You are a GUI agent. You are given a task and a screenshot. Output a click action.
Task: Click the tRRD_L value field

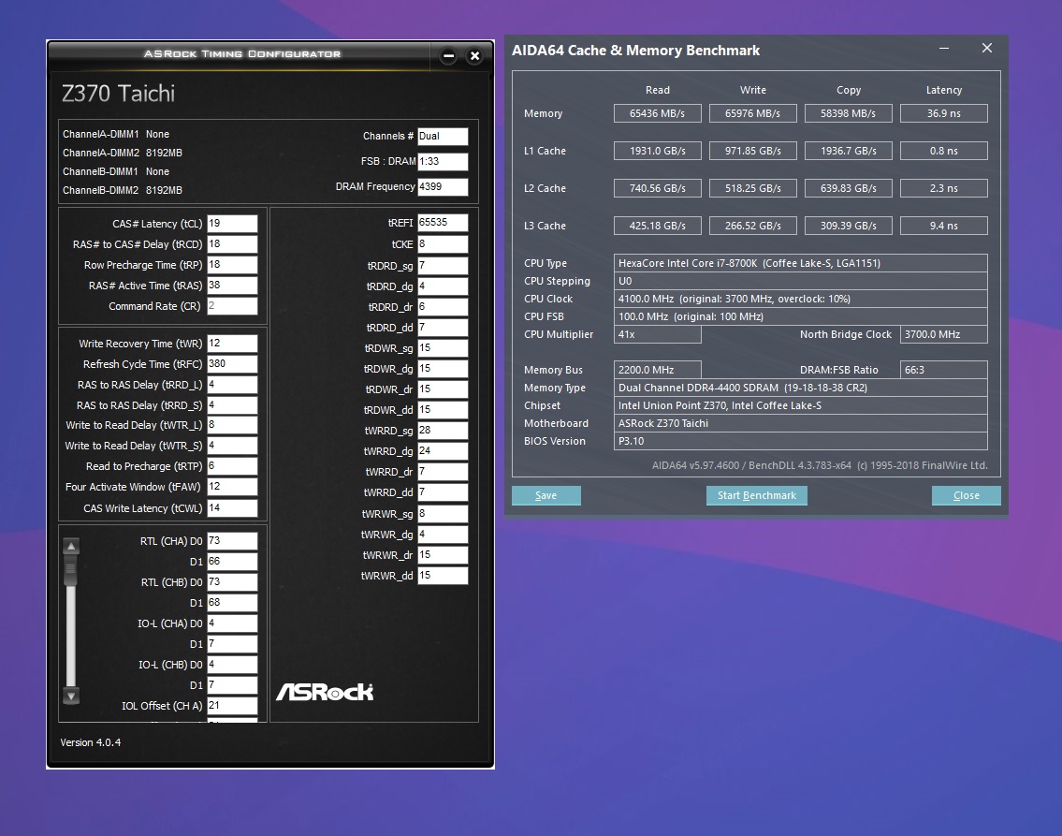[x=232, y=385]
